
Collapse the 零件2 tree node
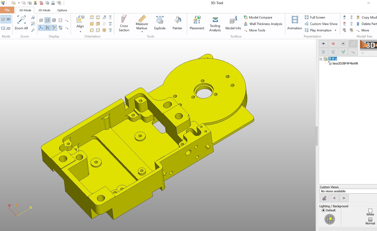point(321,59)
